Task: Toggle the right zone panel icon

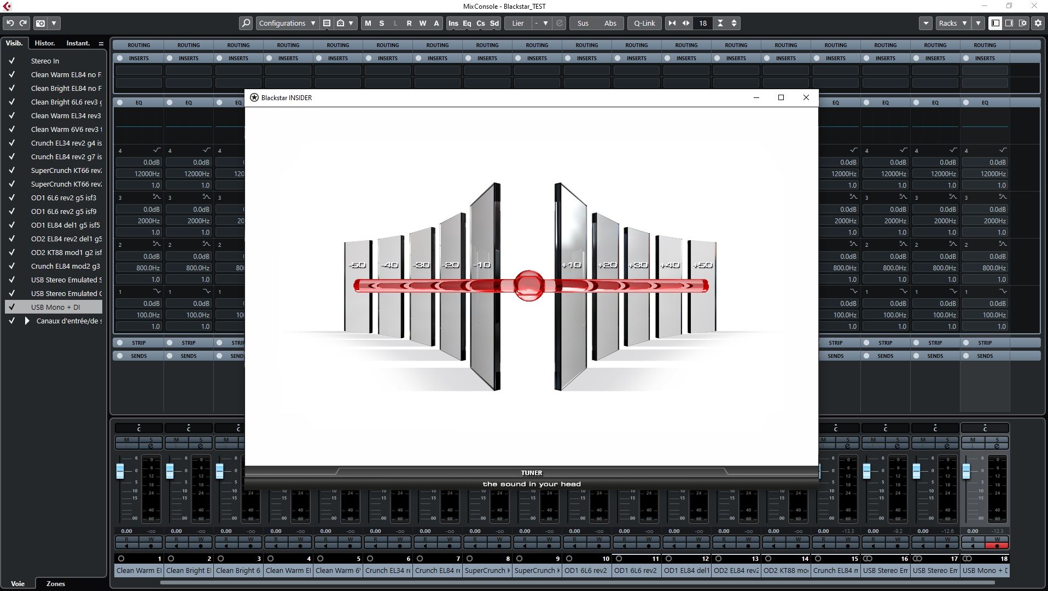Action: 1009,23
